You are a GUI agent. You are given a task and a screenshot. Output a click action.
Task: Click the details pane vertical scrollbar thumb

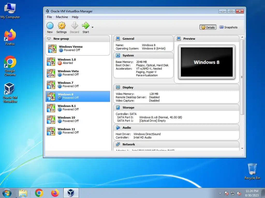tap(242, 77)
